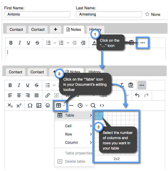This screenshot has height=171, width=168.
Task: Open the Table submenu entry
Action: pyautogui.click(x=74, y=115)
